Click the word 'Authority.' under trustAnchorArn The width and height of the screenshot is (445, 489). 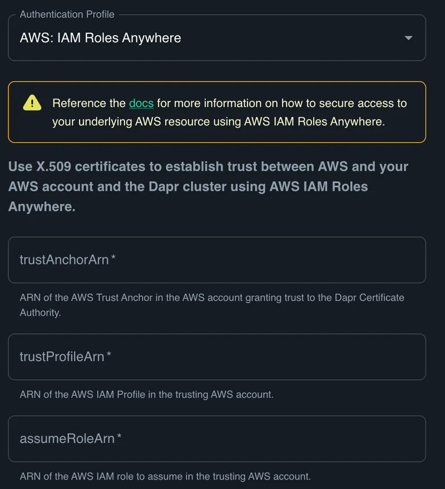point(40,313)
